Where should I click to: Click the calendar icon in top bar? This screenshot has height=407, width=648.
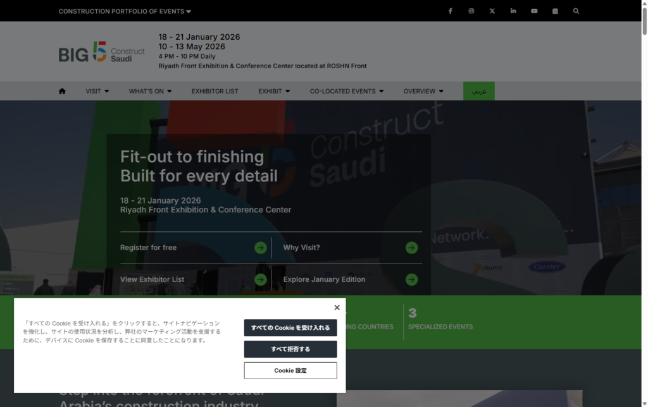[555, 11]
